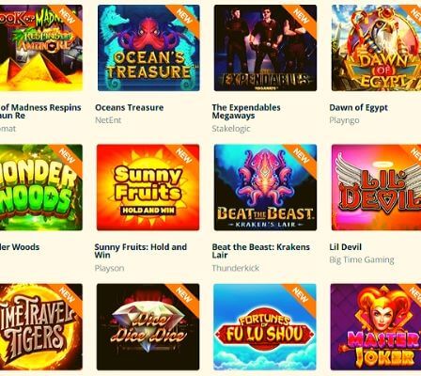Open the Book of Madness Respins thumbnail

pos(41,48)
